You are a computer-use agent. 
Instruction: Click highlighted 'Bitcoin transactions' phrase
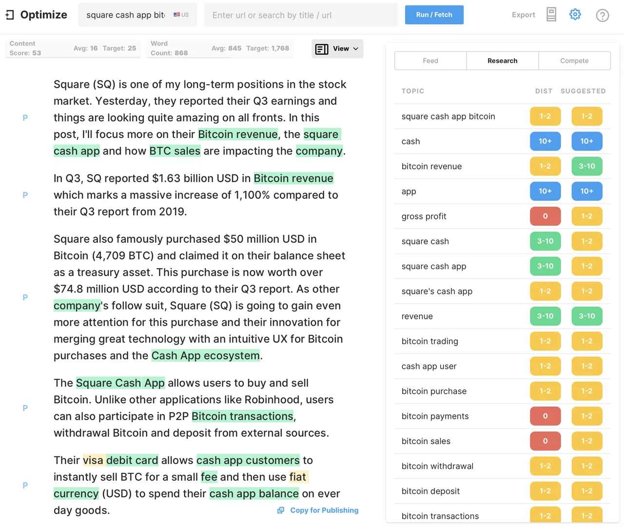pos(243,416)
